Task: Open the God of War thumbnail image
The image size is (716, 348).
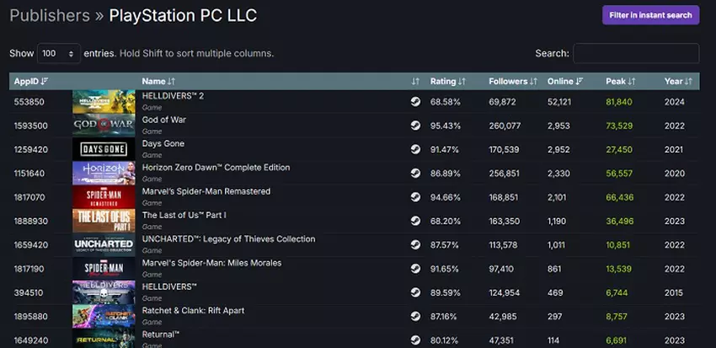Action: (104, 126)
